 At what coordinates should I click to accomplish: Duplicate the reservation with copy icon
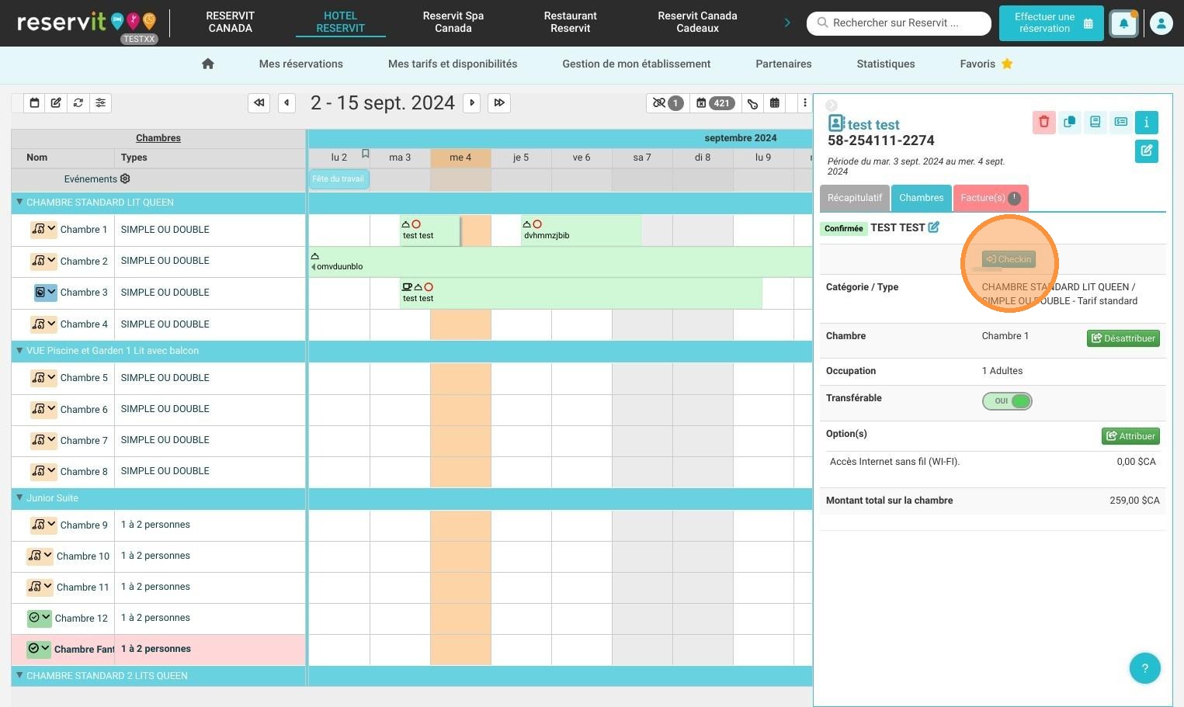[1070, 122]
